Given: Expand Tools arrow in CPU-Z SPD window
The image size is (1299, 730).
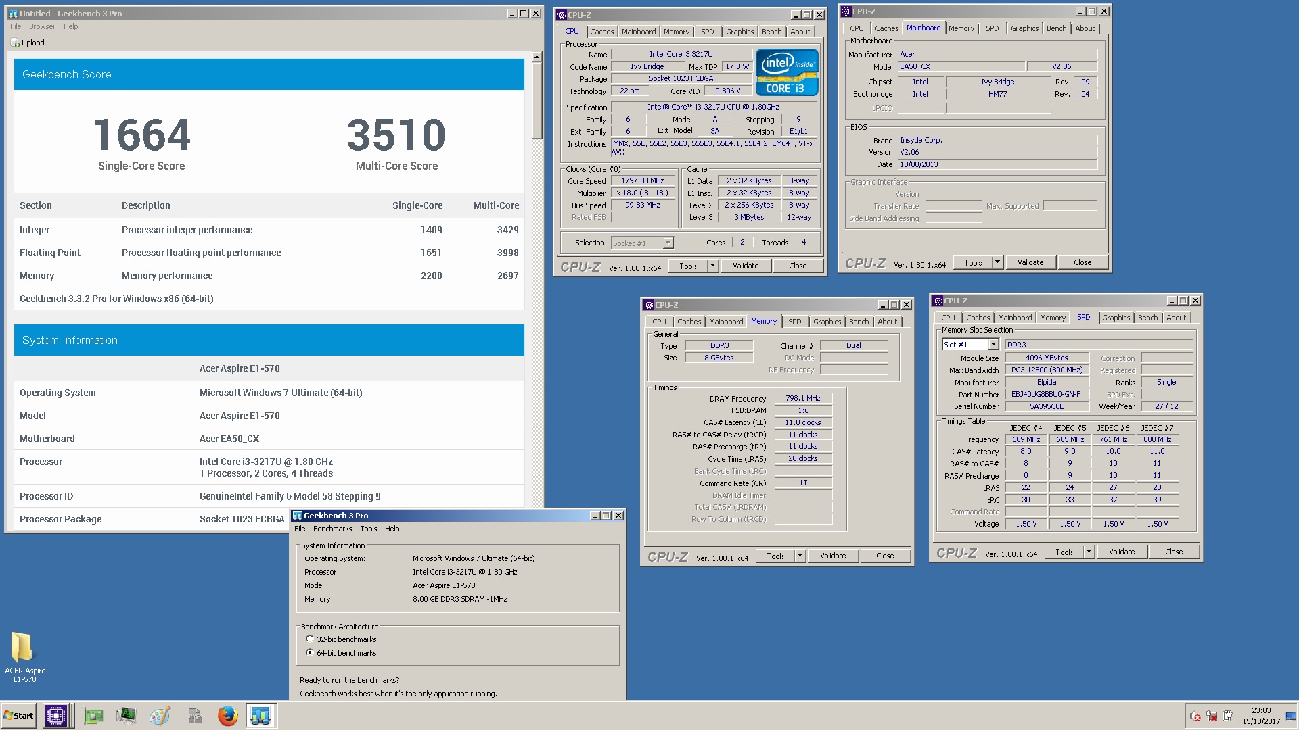Looking at the screenshot, I should tap(1089, 552).
